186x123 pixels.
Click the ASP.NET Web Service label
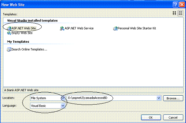click(x=79, y=28)
